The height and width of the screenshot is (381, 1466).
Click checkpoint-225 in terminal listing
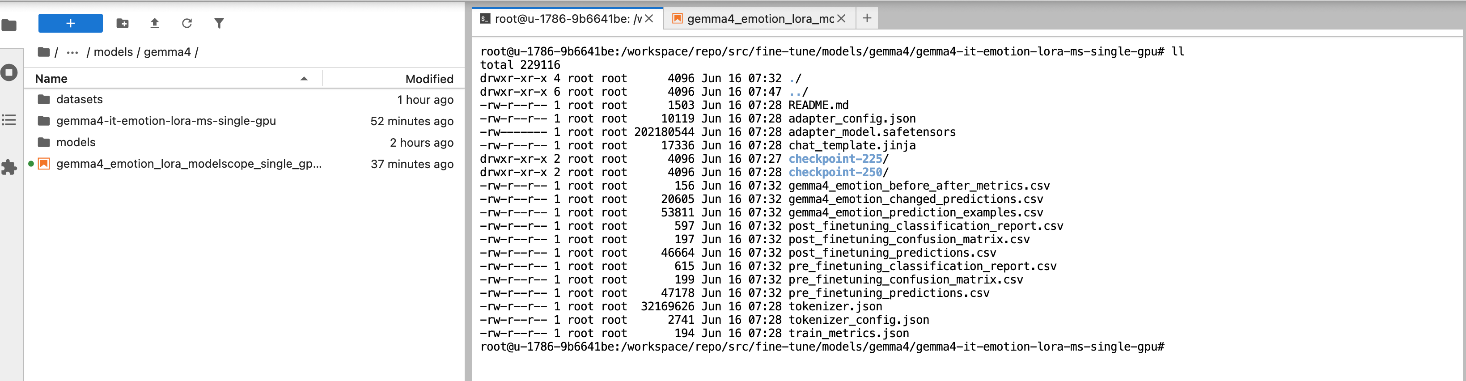click(x=835, y=159)
